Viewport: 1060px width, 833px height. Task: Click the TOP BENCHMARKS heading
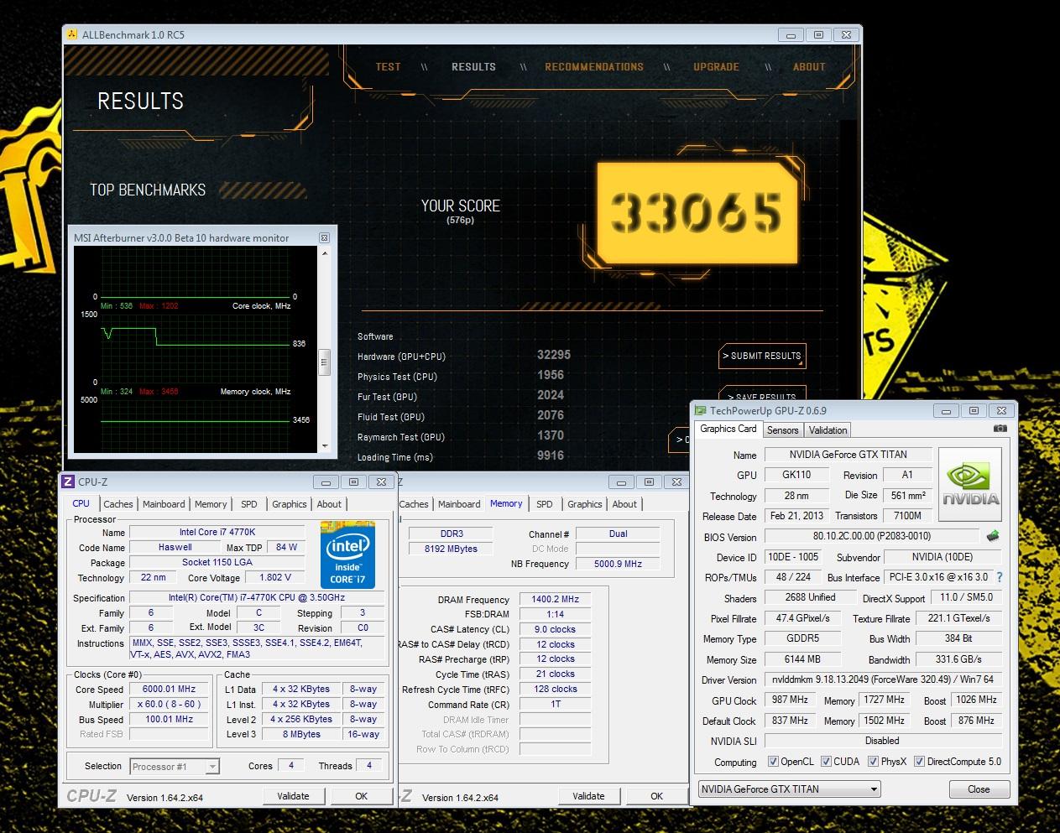click(x=148, y=190)
